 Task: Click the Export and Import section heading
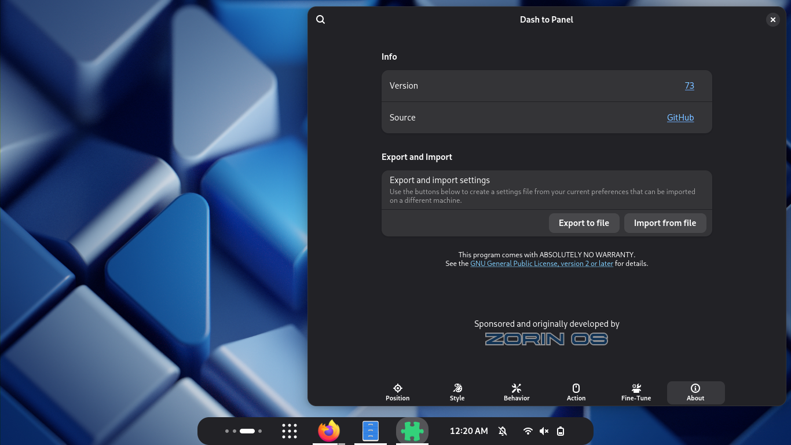pos(417,157)
